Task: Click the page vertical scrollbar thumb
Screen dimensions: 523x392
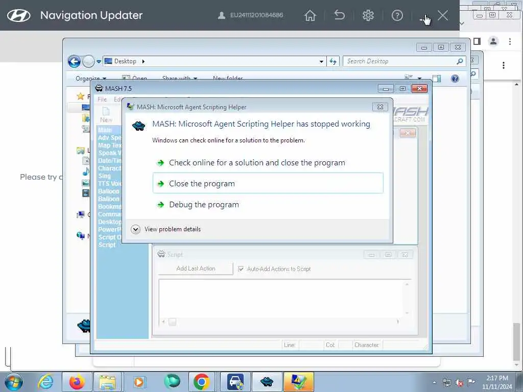Action: (516, 341)
